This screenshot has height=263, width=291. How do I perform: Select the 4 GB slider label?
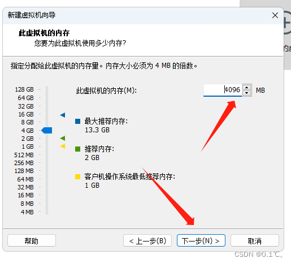click(x=27, y=131)
